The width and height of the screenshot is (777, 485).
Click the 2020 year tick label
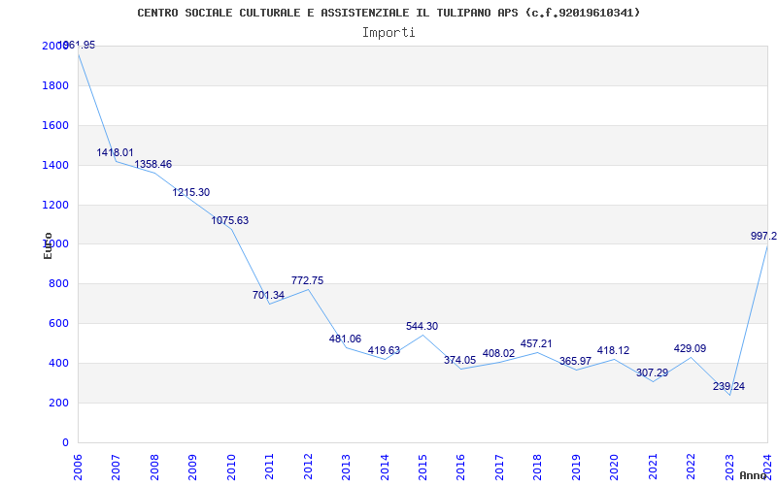pyautogui.click(x=615, y=468)
